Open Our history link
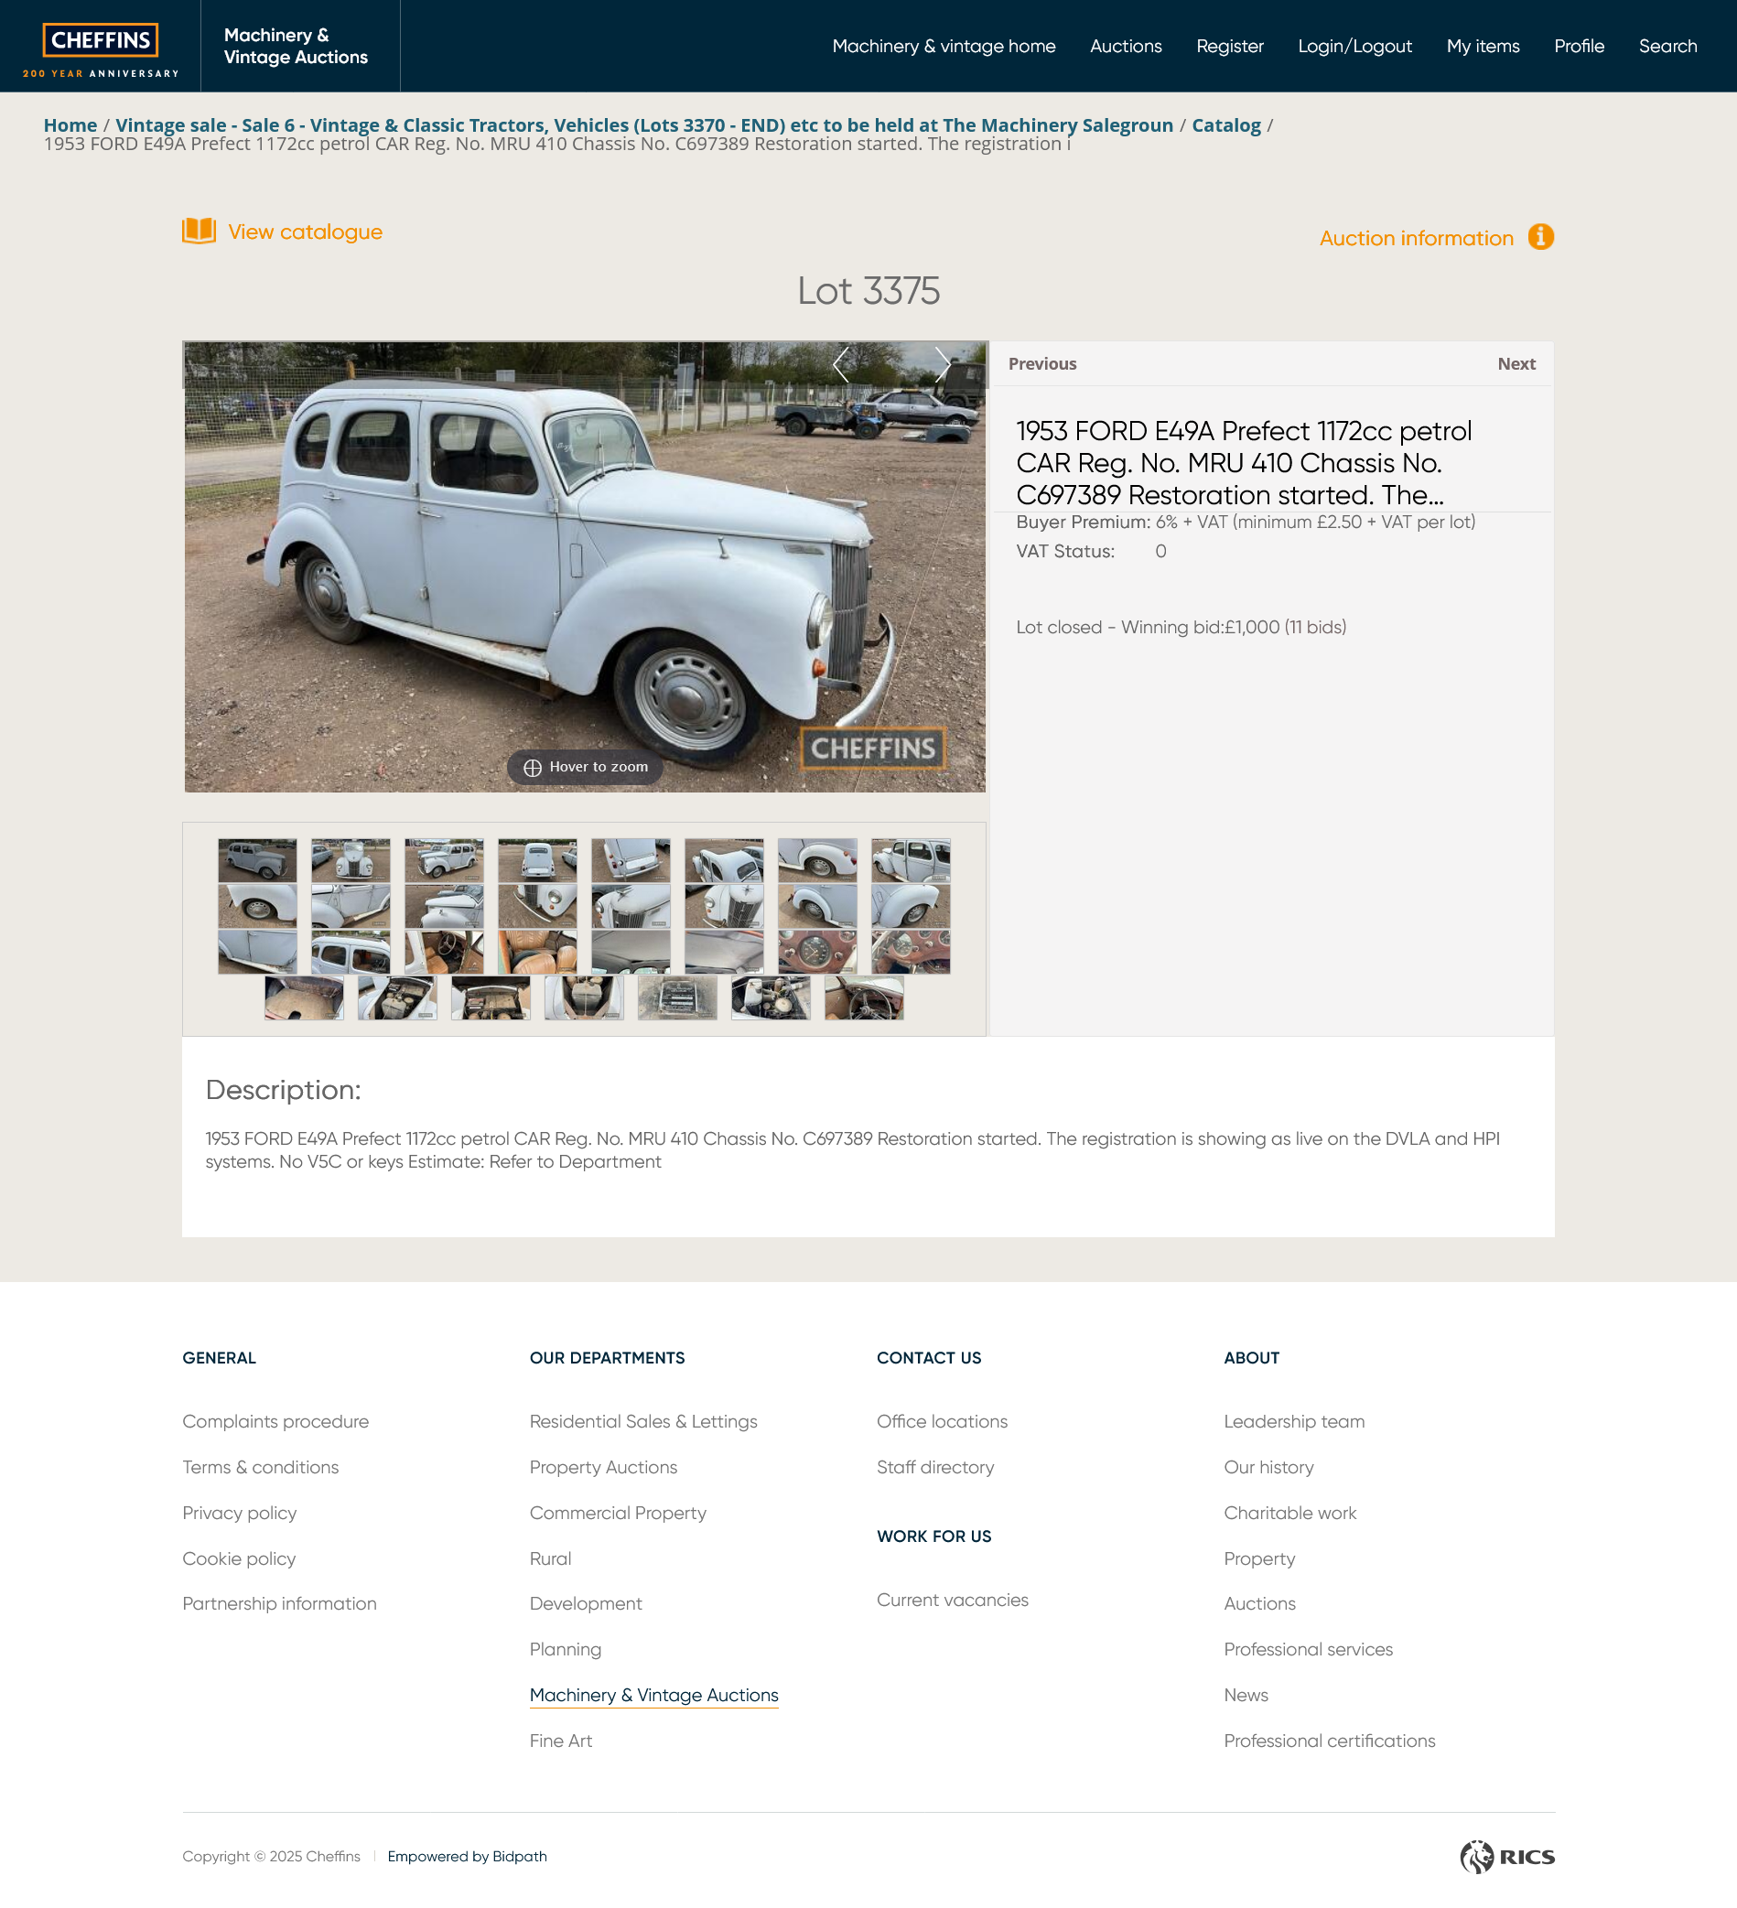Screen dimensions: 1737x1908 1268,1467
